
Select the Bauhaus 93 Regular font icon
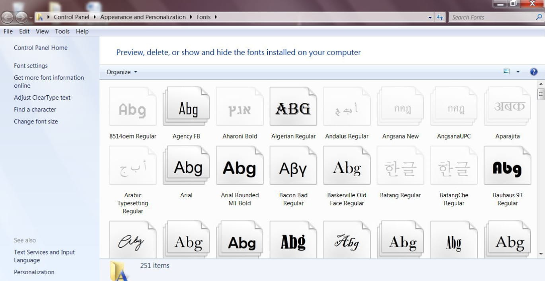click(508, 166)
